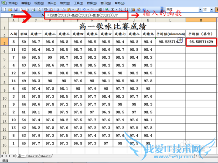This screenshot has height=163, width=218.
Task: Open Print Preview from the toolbar
Action: pyautogui.click(x=39, y=10)
